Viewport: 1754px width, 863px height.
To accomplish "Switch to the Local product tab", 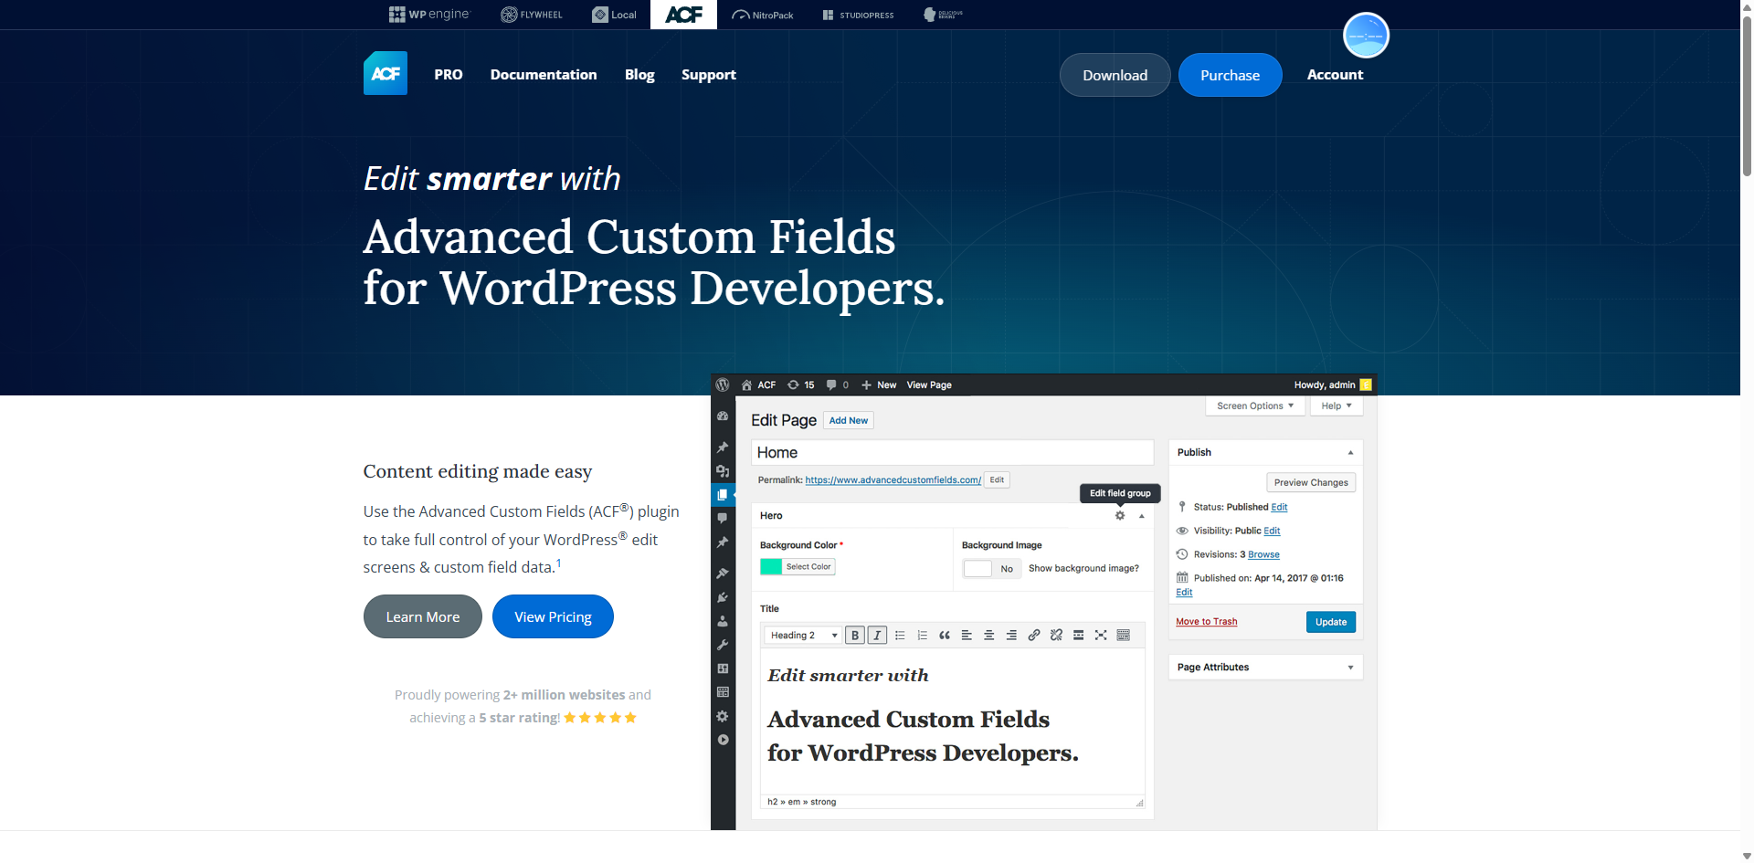I will coord(614,15).
